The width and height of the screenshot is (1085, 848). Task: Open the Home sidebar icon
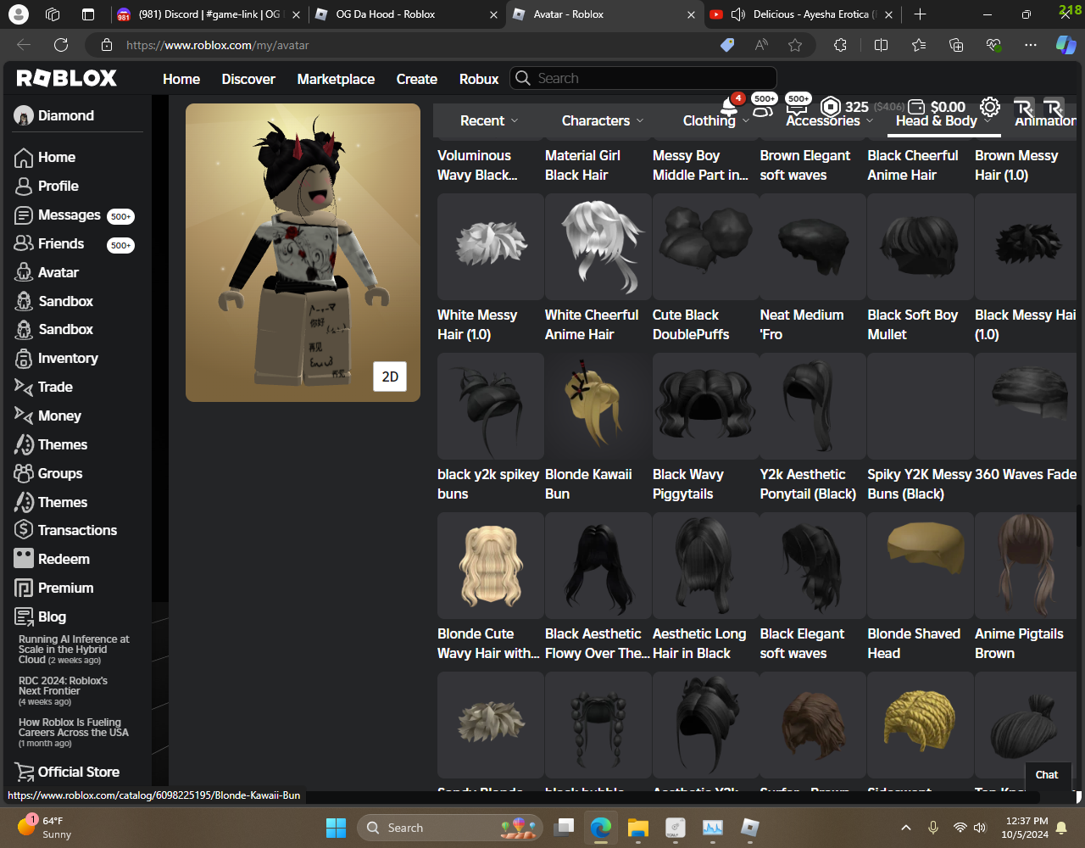pos(24,158)
